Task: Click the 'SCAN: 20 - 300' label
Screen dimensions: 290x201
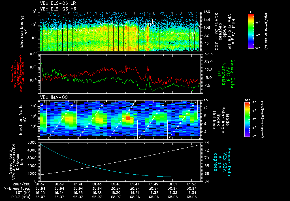Action: [x=216, y=32]
